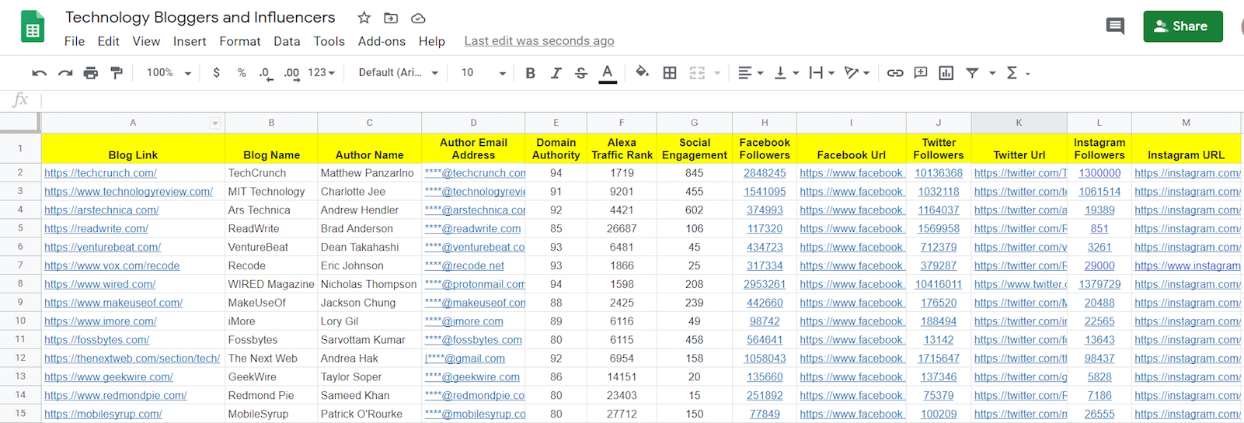Open the font size 10 dropdown
The image size is (1244, 423).
483,73
